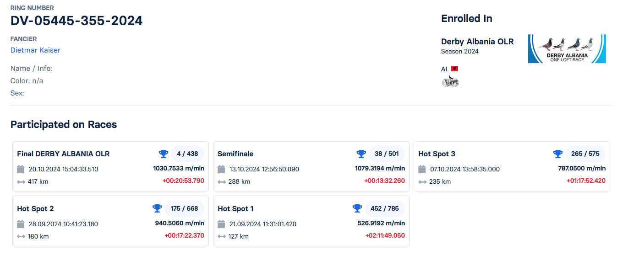Click the calendar icon in Hot Spot 2 card

pos(21,224)
